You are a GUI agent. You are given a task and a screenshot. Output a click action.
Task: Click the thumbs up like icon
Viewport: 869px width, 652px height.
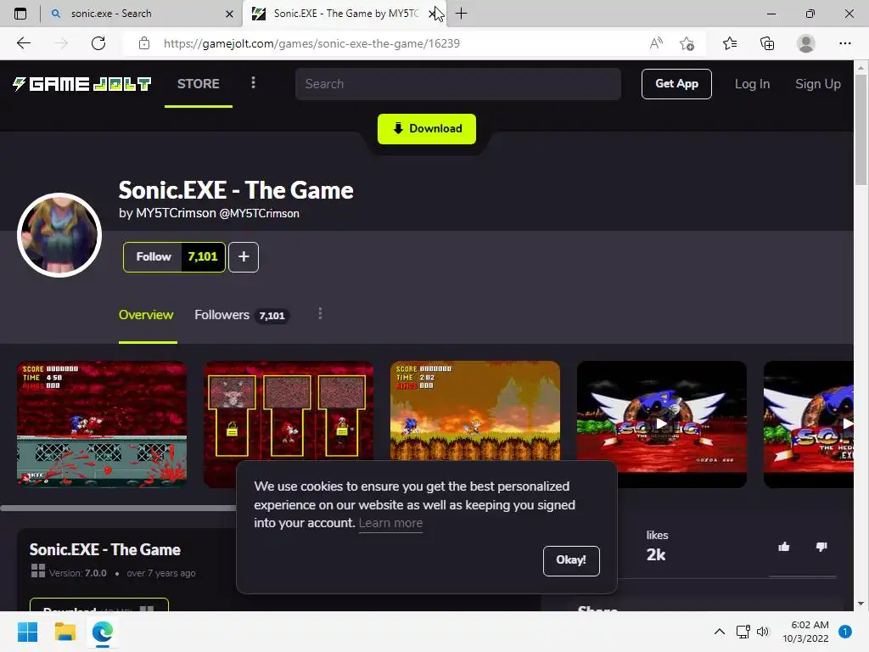[x=783, y=548]
